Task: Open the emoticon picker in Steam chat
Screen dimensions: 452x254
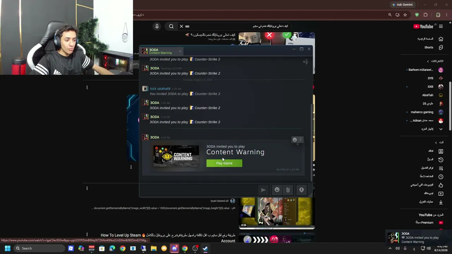Action: [277, 190]
